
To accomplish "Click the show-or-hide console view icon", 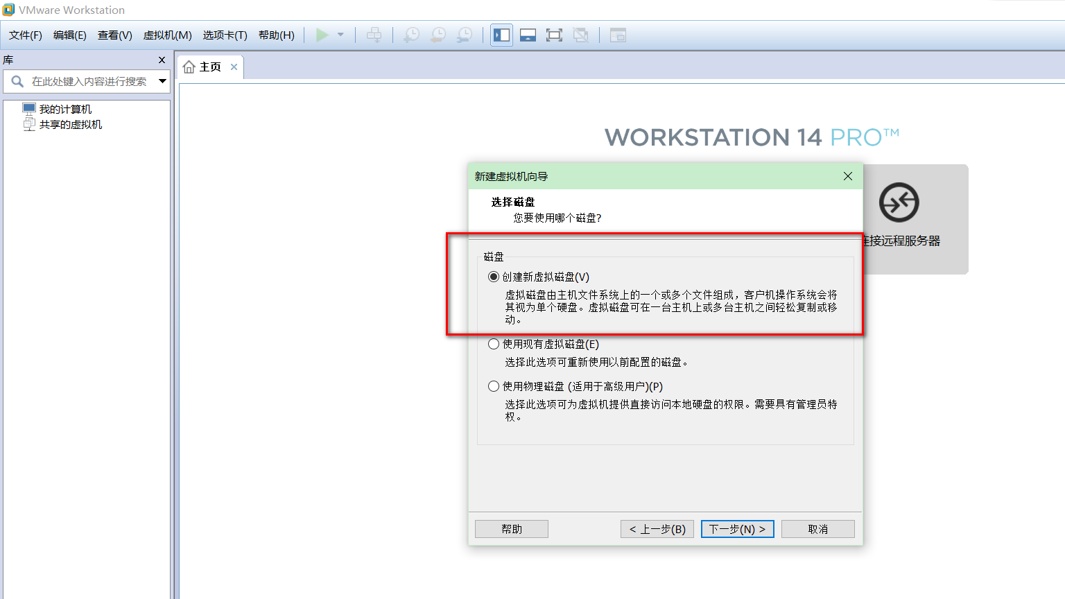I will pyautogui.click(x=528, y=35).
